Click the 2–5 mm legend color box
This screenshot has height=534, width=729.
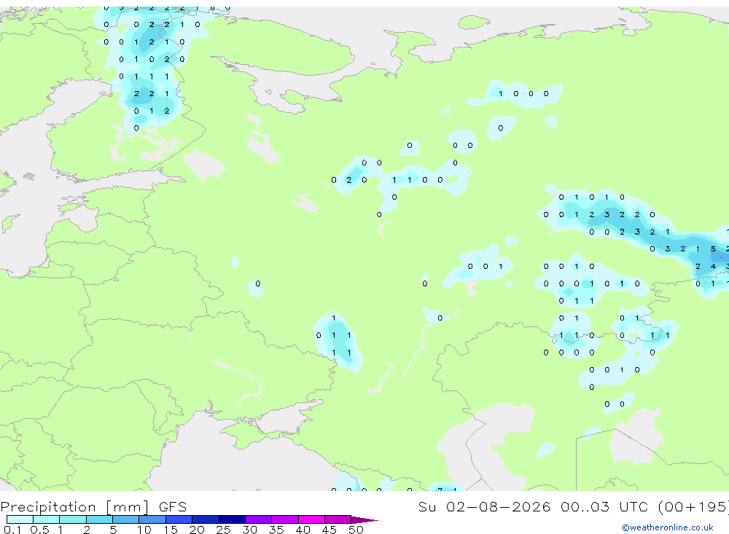[99, 519]
